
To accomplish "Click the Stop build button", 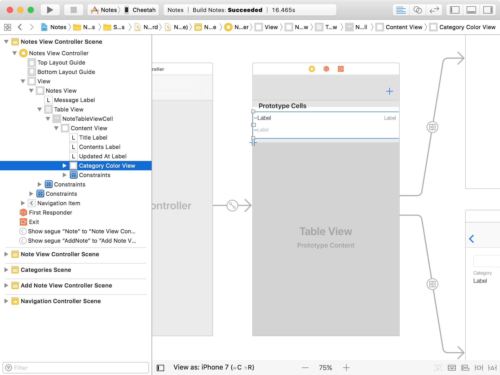I will pyautogui.click(x=74, y=10).
